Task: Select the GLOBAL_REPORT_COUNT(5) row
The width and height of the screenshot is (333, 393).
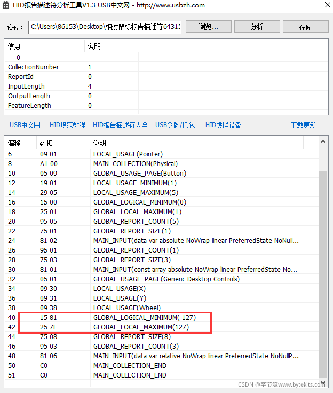Action: click(162, 221)
